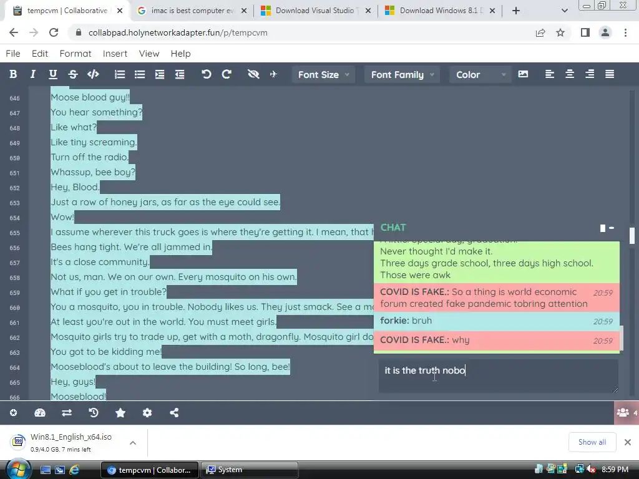Launch Internet Explorer from quick launch
Screen dimensions: 639x479
[x=74, y=470]
